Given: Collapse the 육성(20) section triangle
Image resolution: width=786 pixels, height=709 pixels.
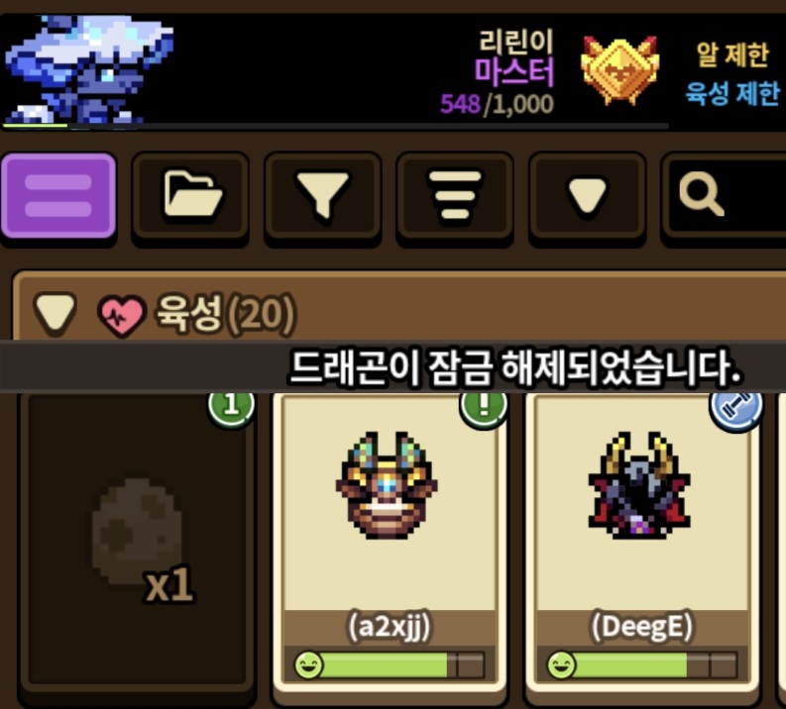Looking at the screenshot, I should 55,314.
